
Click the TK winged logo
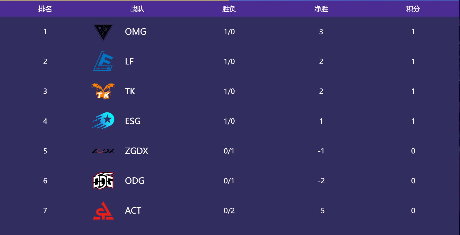[103, 91]
